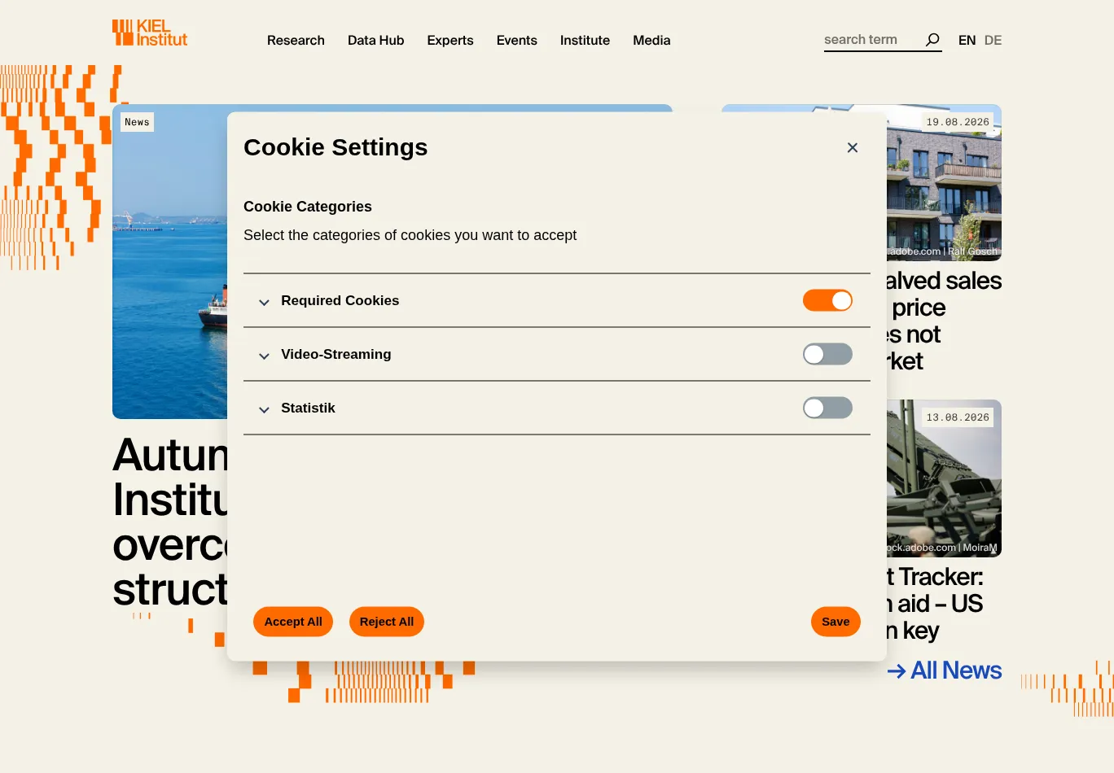Viewport: 1114px width, 773px height.
Task: Open the Media menu
Action: [x=651, y=40]
